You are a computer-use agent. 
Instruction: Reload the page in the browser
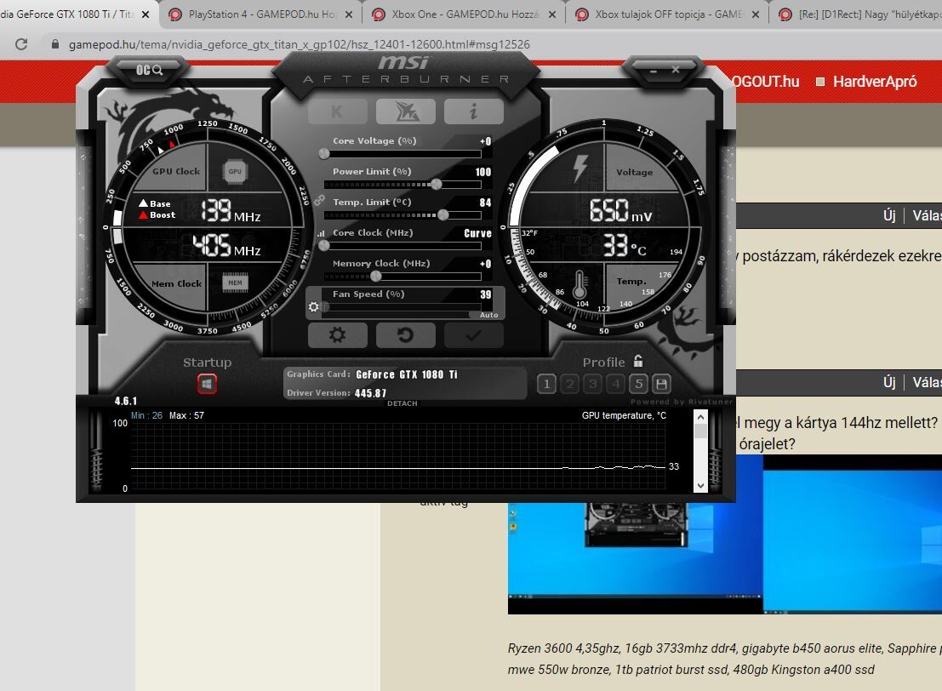21,44
